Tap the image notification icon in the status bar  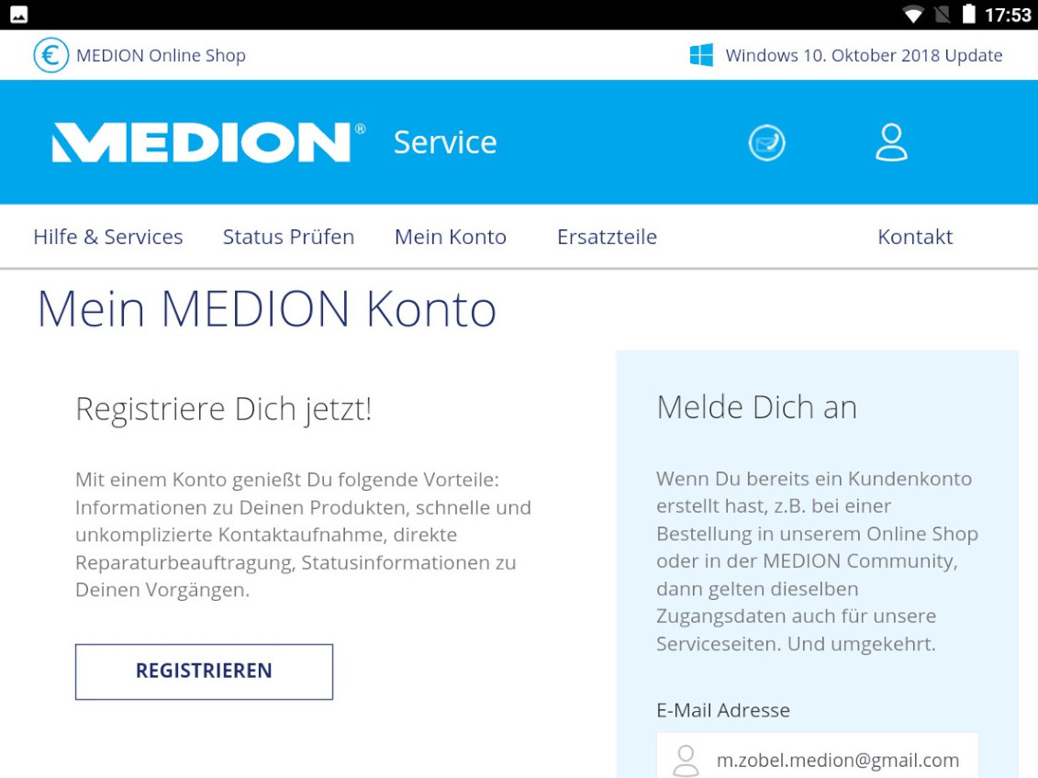(x=18, y=15)
